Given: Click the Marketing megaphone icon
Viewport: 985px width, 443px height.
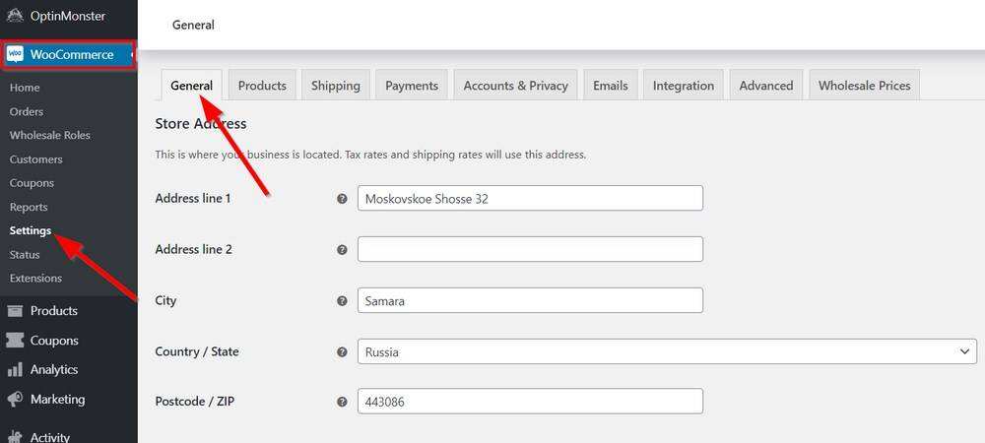Looking at the screenshot, I should click(15, 400).
